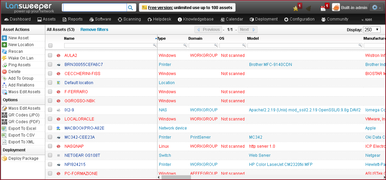Click the Rescan icon

4,51
